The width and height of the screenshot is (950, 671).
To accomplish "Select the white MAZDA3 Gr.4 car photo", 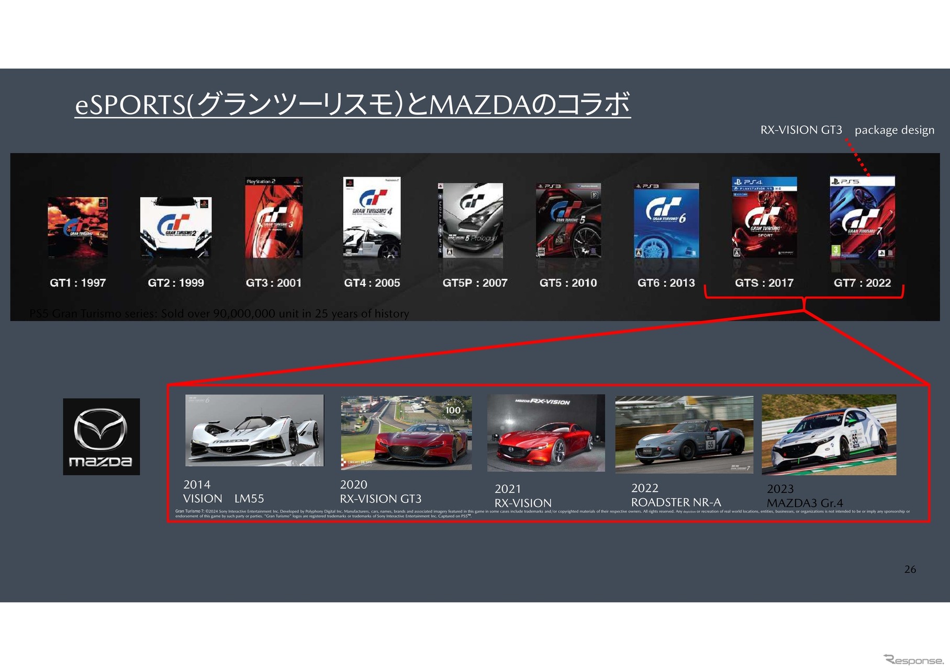I will click(x=829, y=435).
